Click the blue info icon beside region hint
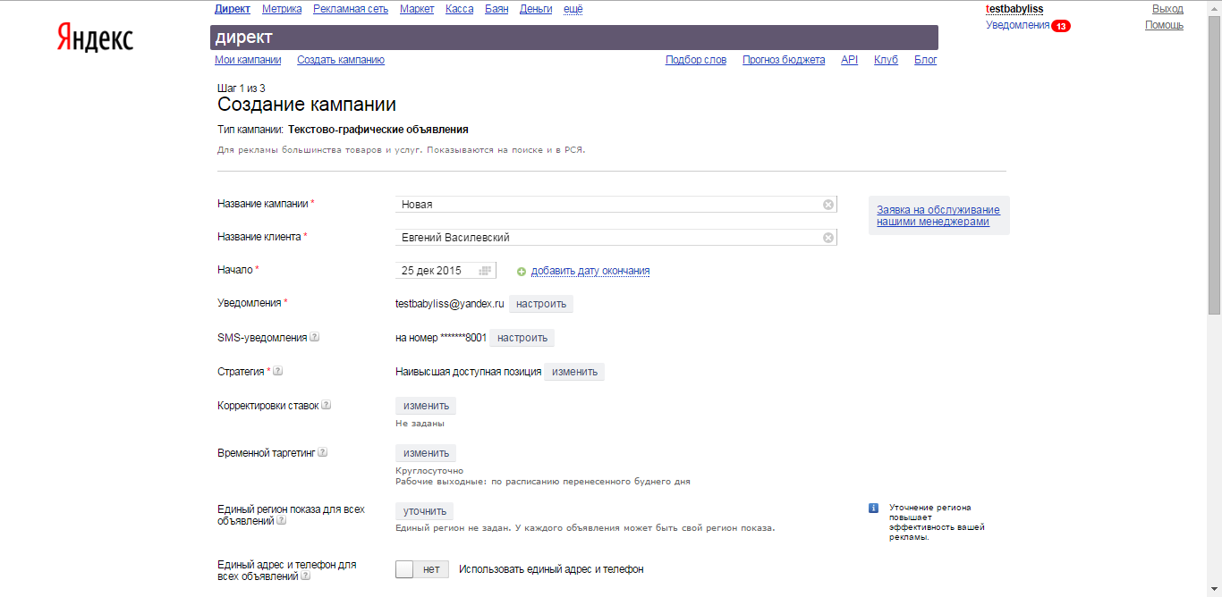The image size is (1222, 597). pyautogui.click(x=873, y=508)
